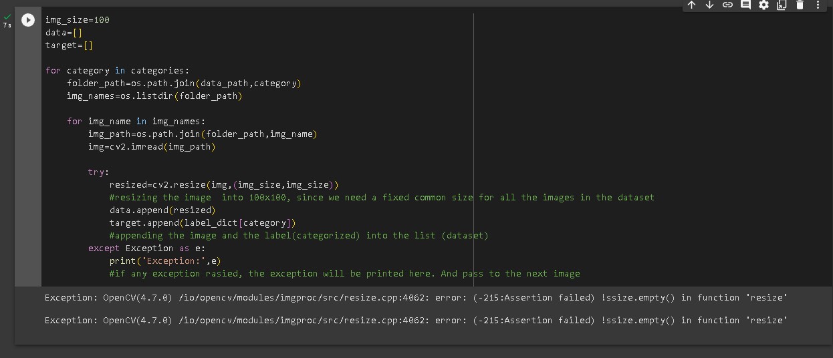Place cursor on img_size=100 line
The height and width of the screenshot is (358, 833).
(78, 20)
